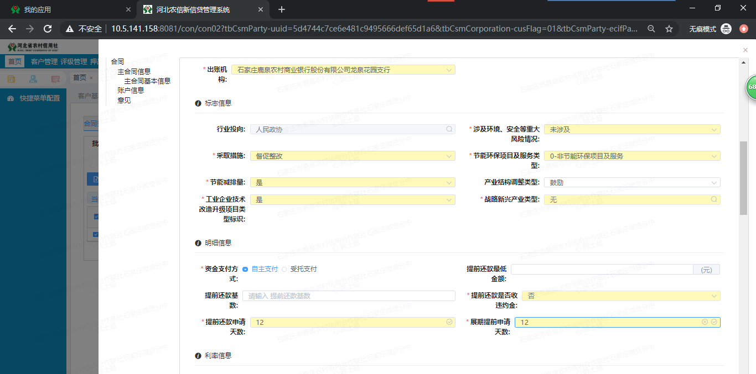756x374 pixels.
Task: Click the new tab plus button
Action: tap(282, 9)
